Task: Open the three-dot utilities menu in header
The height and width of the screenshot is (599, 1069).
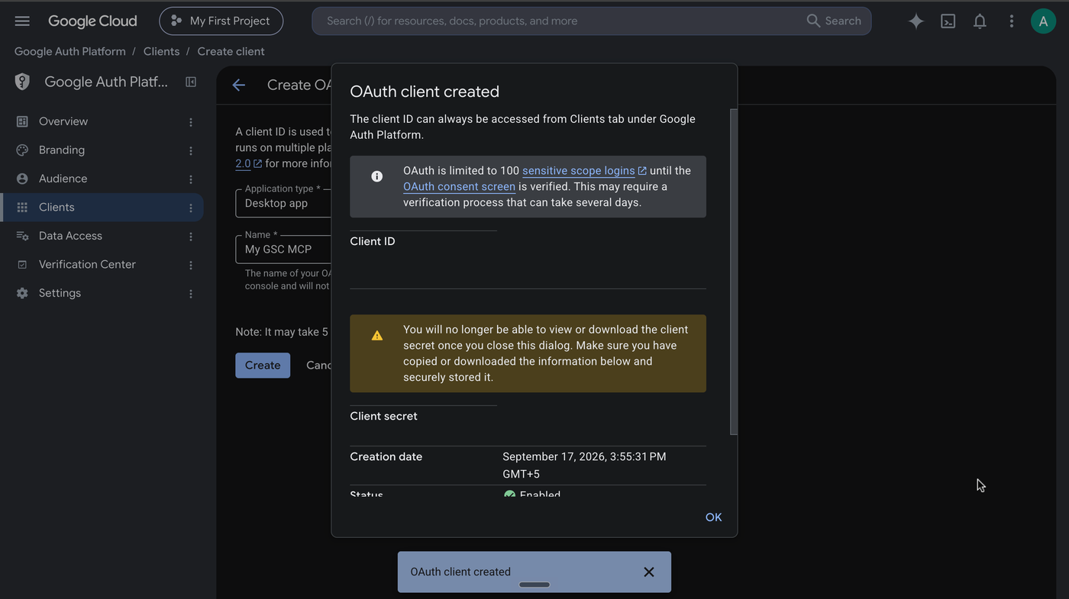Action: [x=1011, y=21]
